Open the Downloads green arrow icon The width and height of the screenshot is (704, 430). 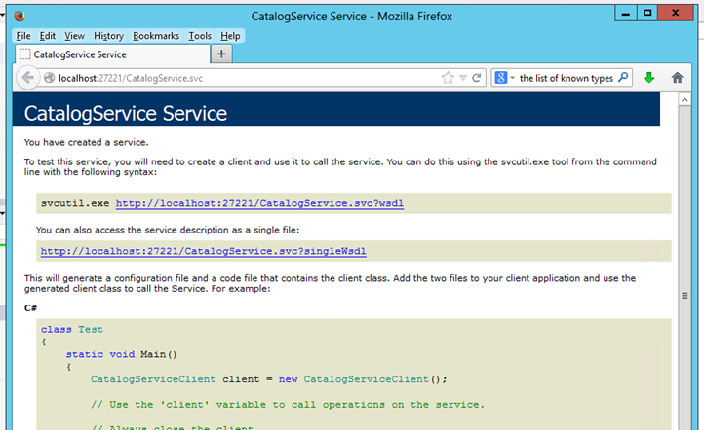[x=649, y=78]
